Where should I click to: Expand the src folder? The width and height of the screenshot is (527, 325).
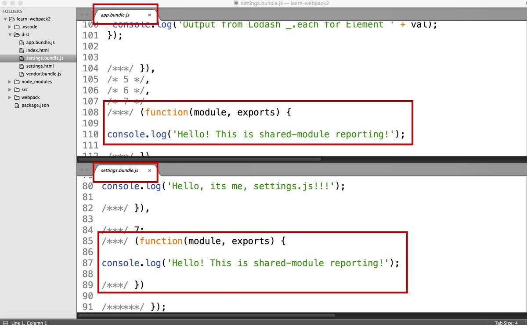(9, 89)
